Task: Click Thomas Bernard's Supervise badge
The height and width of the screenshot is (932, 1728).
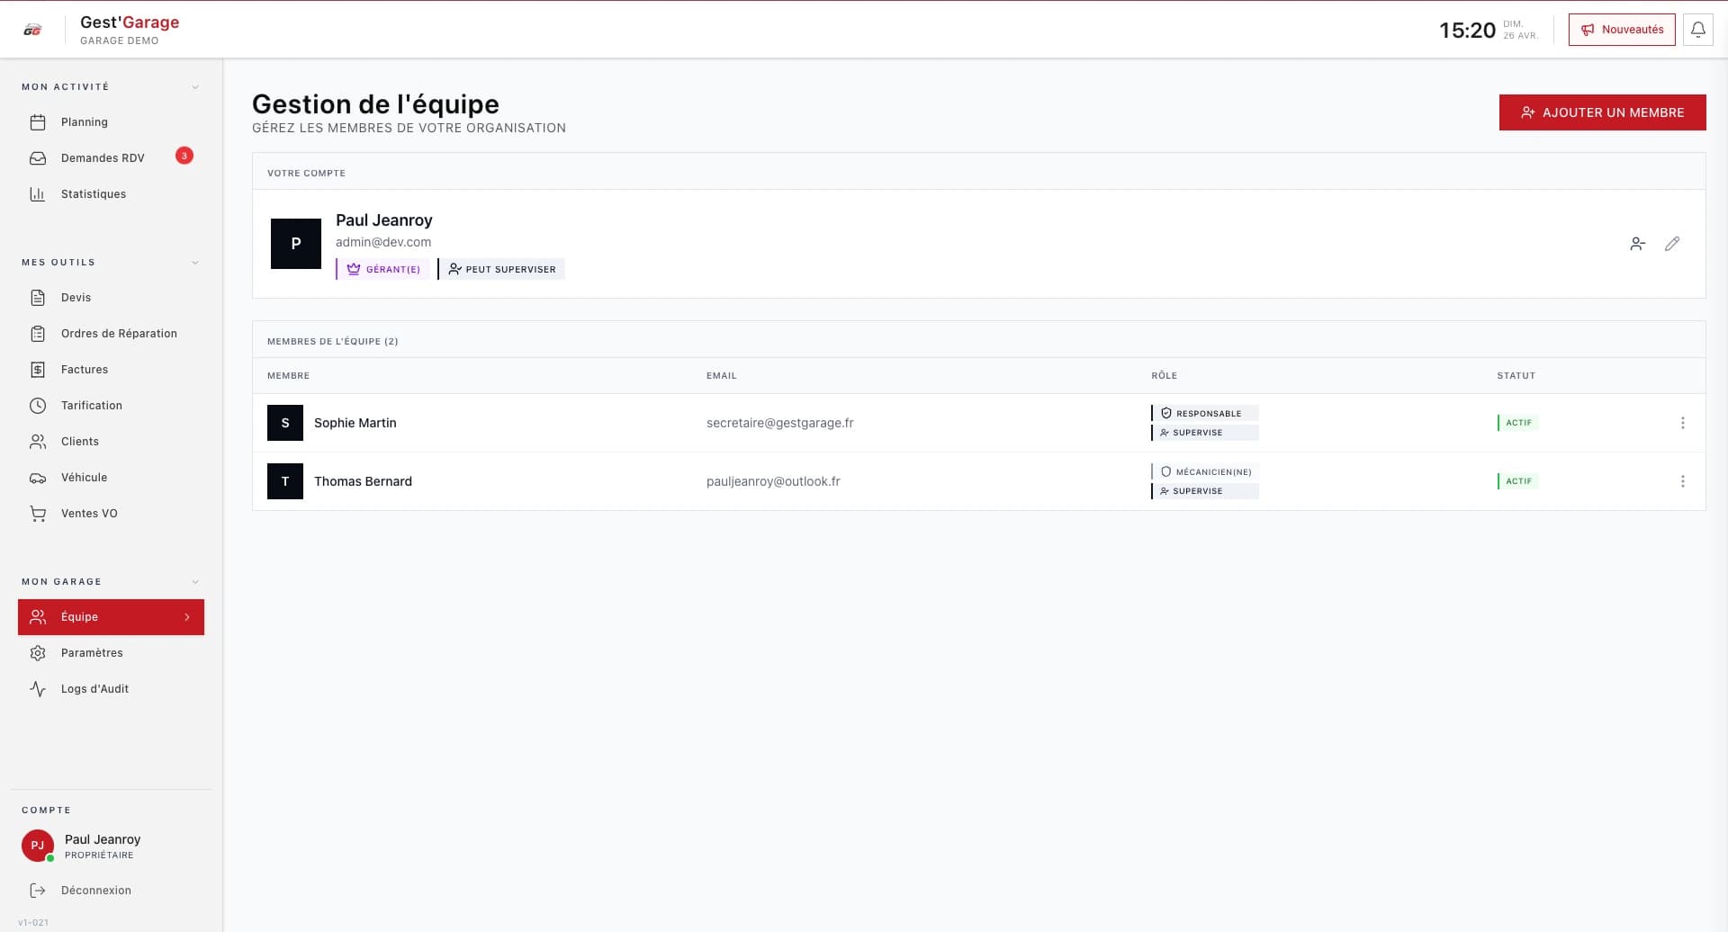Action: (x=1205, y=491)
